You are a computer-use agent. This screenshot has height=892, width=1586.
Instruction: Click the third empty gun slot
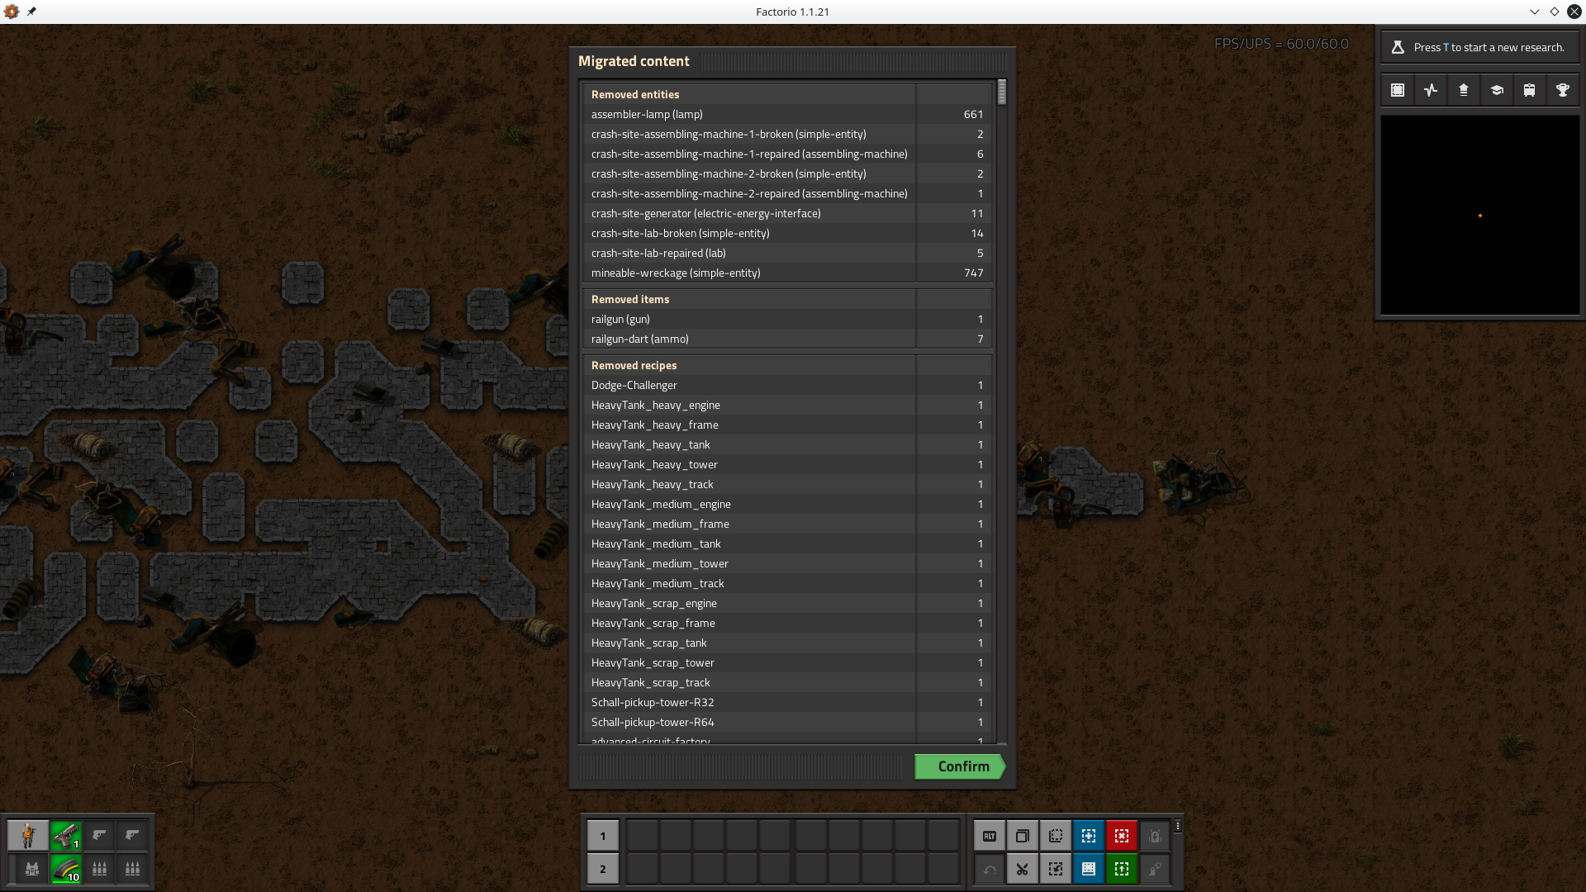point(132,836)
